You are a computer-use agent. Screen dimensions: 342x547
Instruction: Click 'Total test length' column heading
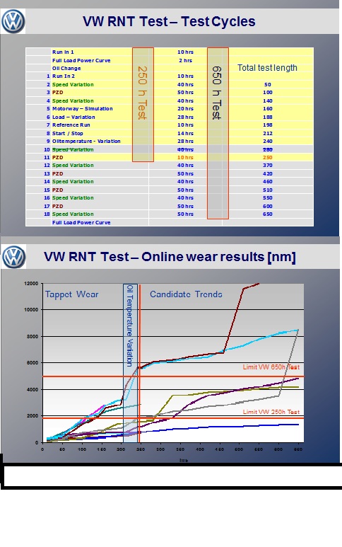click(267, 68)
